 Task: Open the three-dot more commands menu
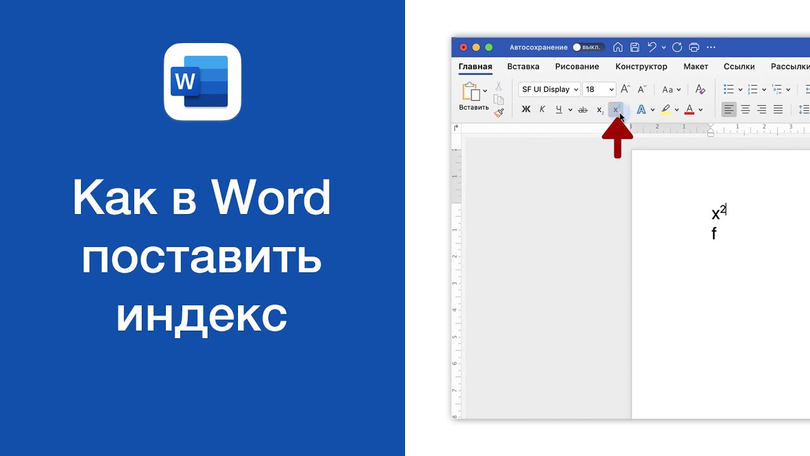tap(711, 47)
